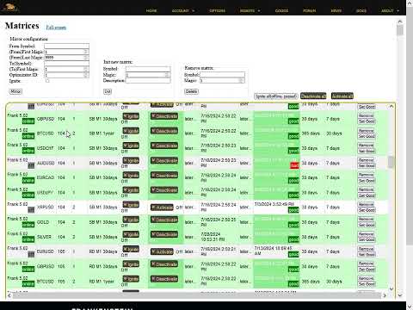Focus the Remove matrix Symbol field
Screen dimensions: 413x310
pos(222,75)
